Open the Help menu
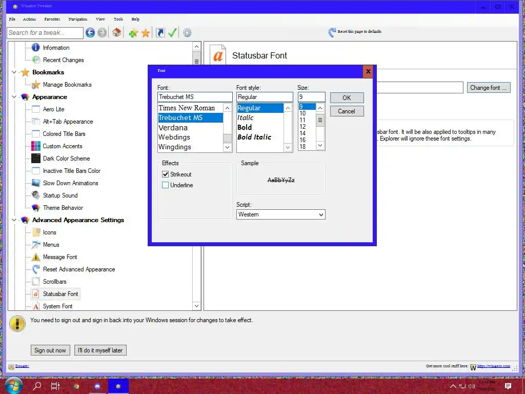This screenshot has width=525, height=394. pyautogui.click(x=135, y=19)
